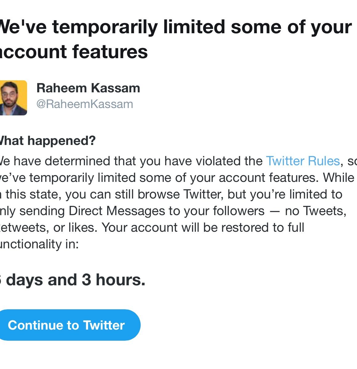Viewport: 357px width, 369px height.
Task: Click 'functionality in:' at the paragraph's end
Action: click(x=39, y=244)
